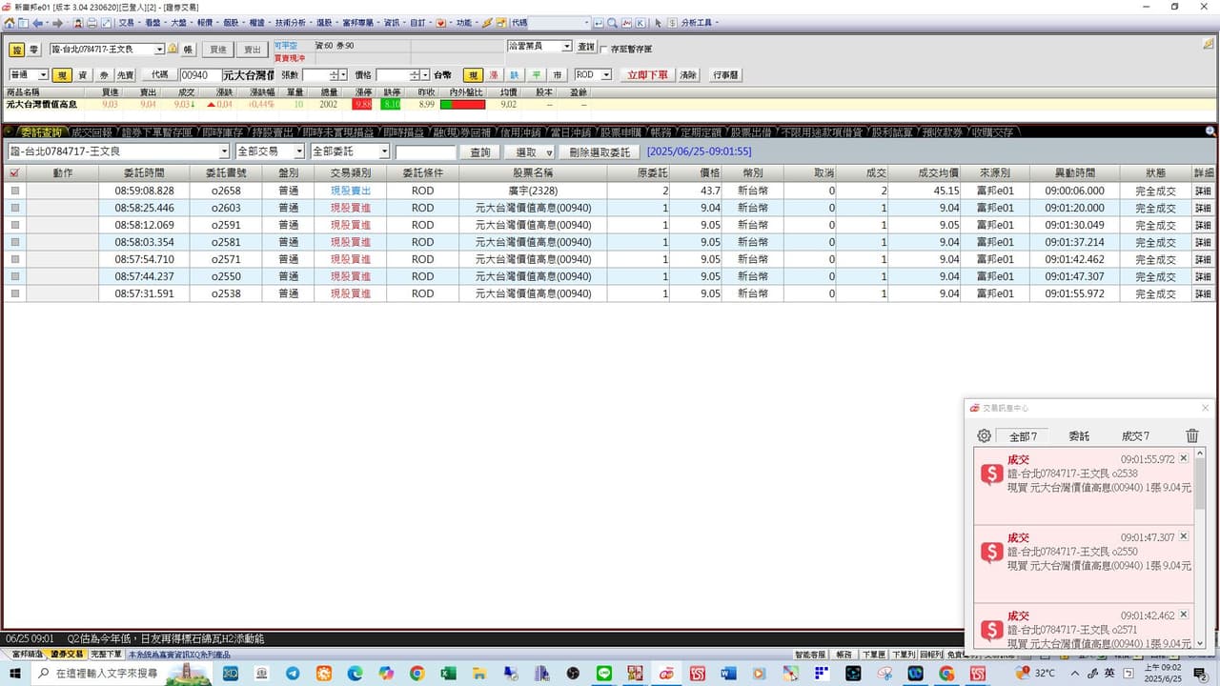Viewport: 1220px width, 686px height.
Task: Open the account dropdown in order panel
Action: 159,49
